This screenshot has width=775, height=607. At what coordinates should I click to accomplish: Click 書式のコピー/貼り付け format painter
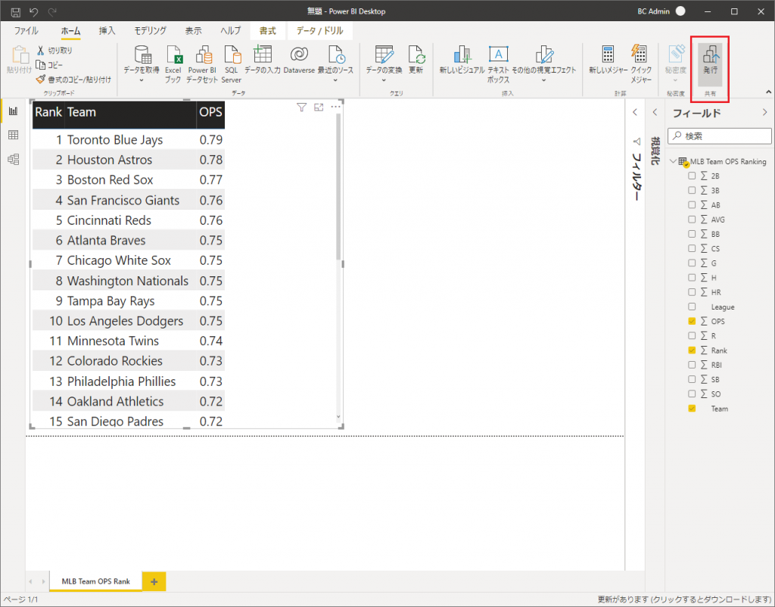point(73,79)
